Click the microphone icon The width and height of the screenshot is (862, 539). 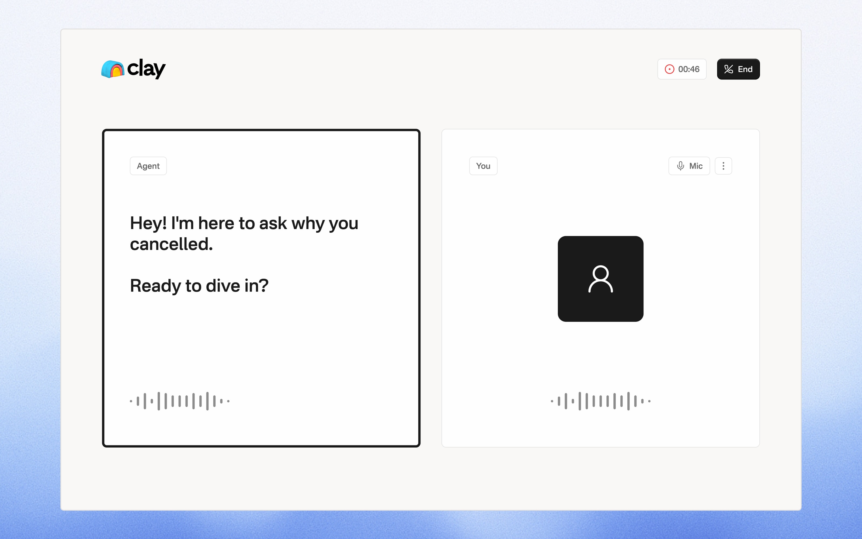[680, 166]
